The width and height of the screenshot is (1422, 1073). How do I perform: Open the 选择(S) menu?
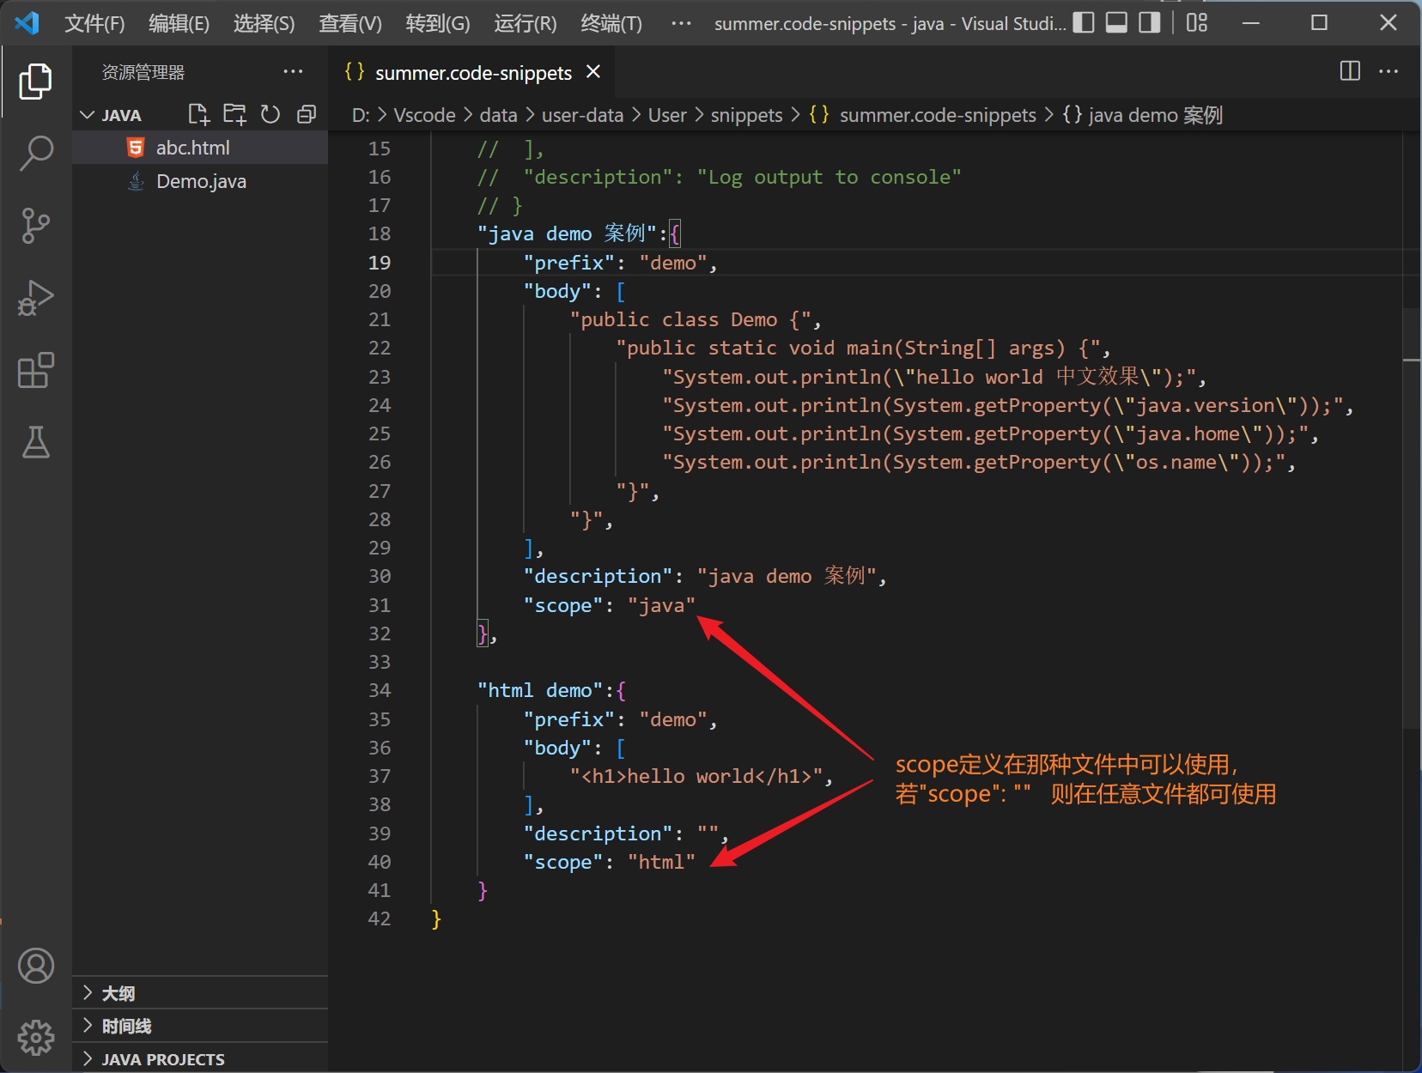(264, 23)
